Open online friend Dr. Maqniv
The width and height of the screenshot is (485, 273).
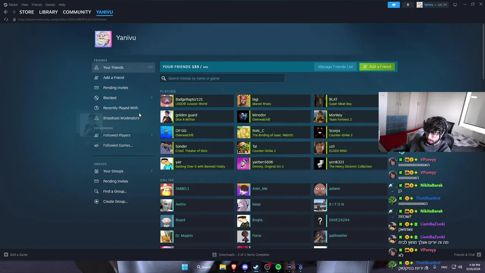[x=197, y=236]
